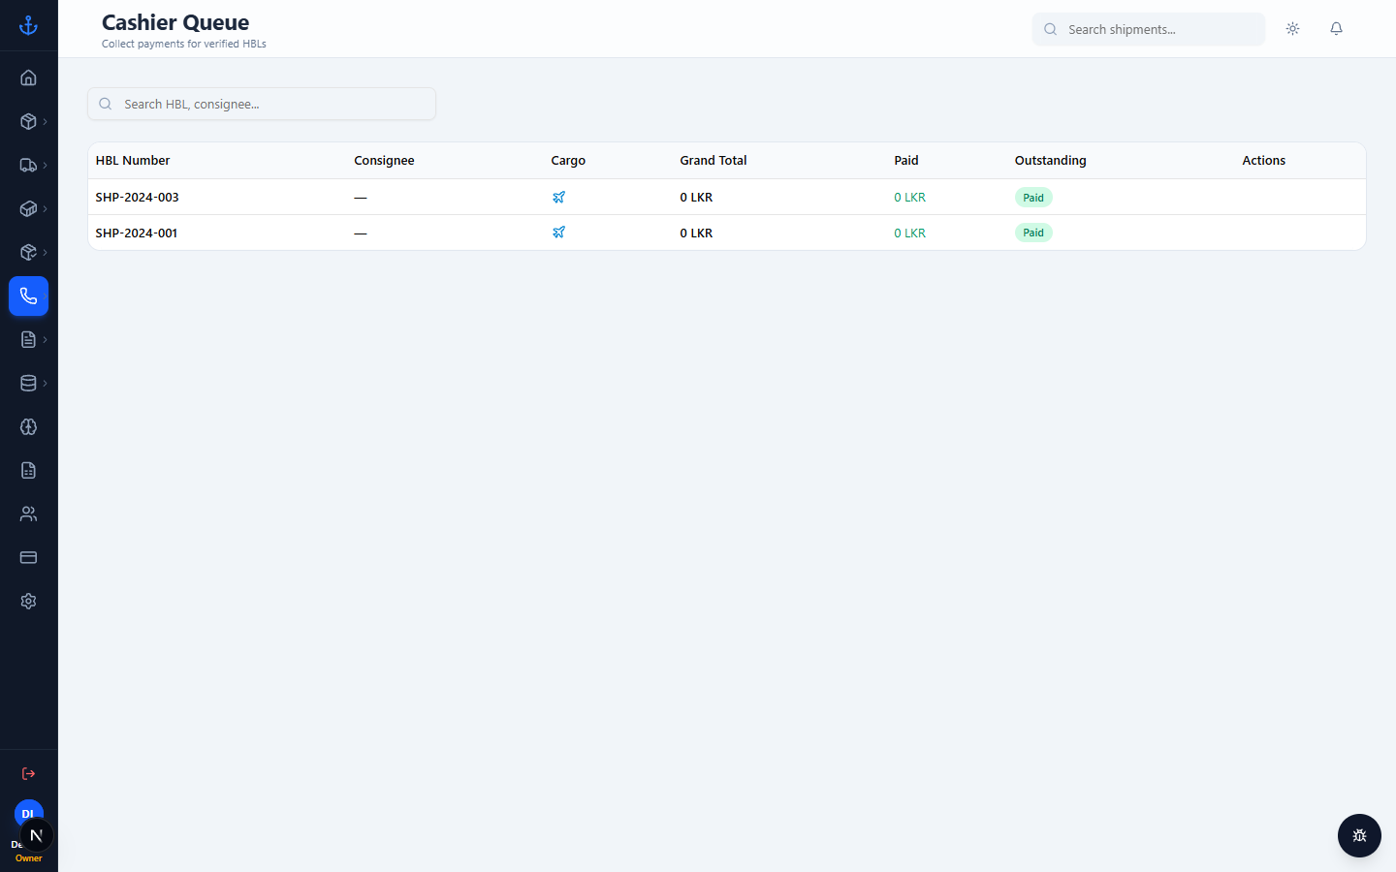This screenshot has width=1396, height=872.
Task: Expand chevron beside document sidebar icon
Action: (x=45, y=339)
